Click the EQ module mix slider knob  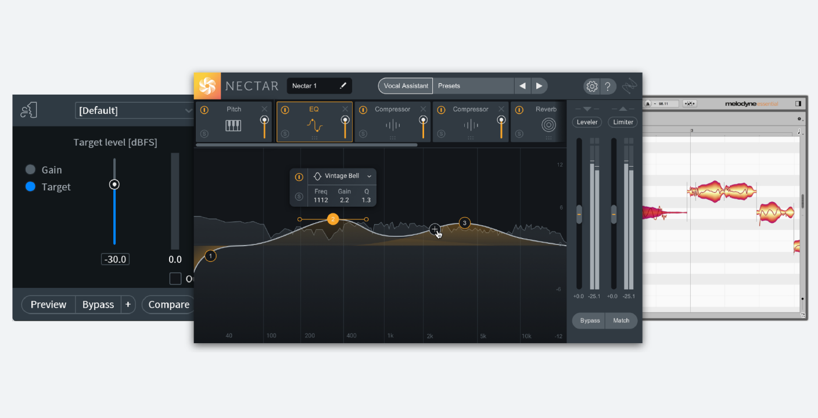tap(345, 120)
